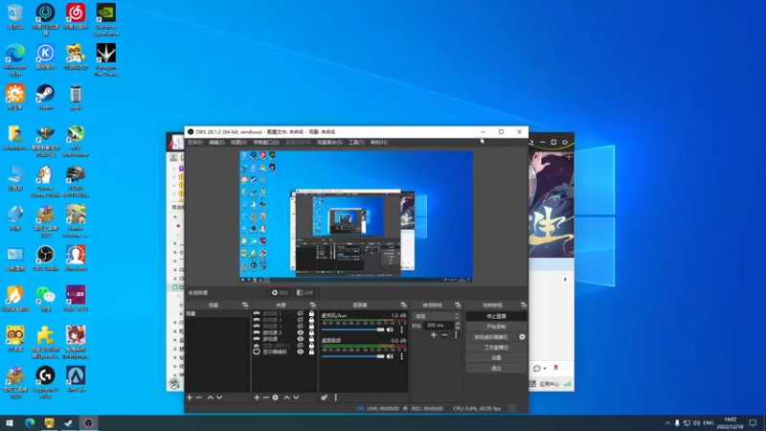This screenshot has height=431, width=766.
Task: Mute the 桌面音频 speaker icon
Action: 390,356
